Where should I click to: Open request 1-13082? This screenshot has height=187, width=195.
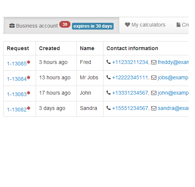17,110
